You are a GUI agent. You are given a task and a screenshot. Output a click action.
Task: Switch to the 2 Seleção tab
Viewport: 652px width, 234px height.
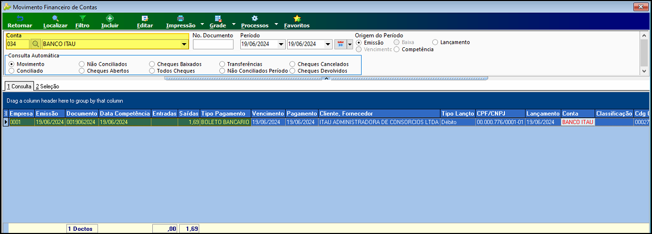click(x=47, y=86)
